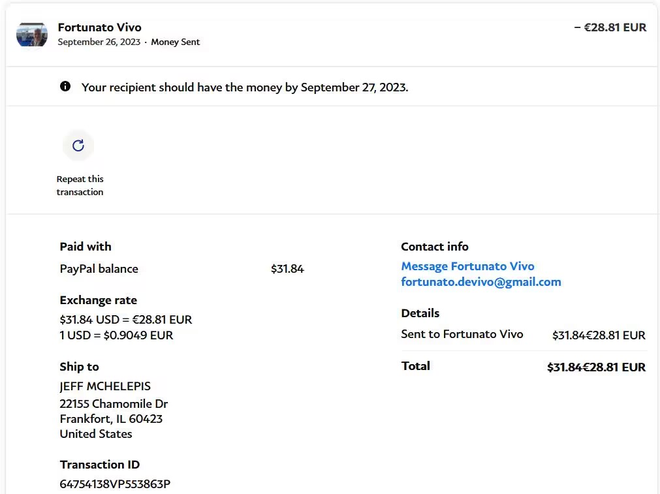
Task: Click the Contact info heading
Action: (434, 247)
